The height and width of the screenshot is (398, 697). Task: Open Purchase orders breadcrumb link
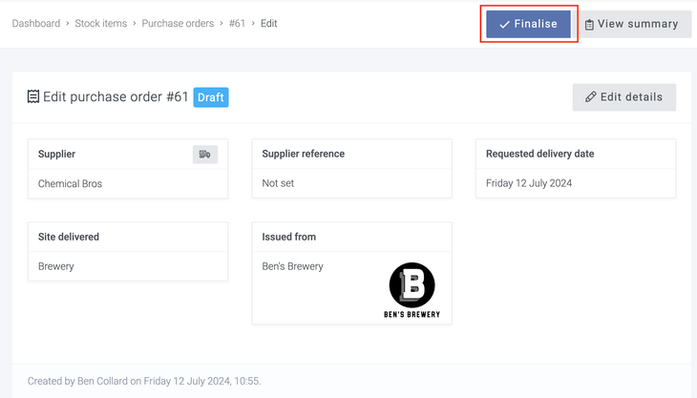click(178, 24)
